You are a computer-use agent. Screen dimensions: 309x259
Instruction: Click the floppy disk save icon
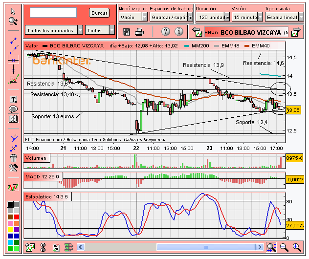pos(126,32)
